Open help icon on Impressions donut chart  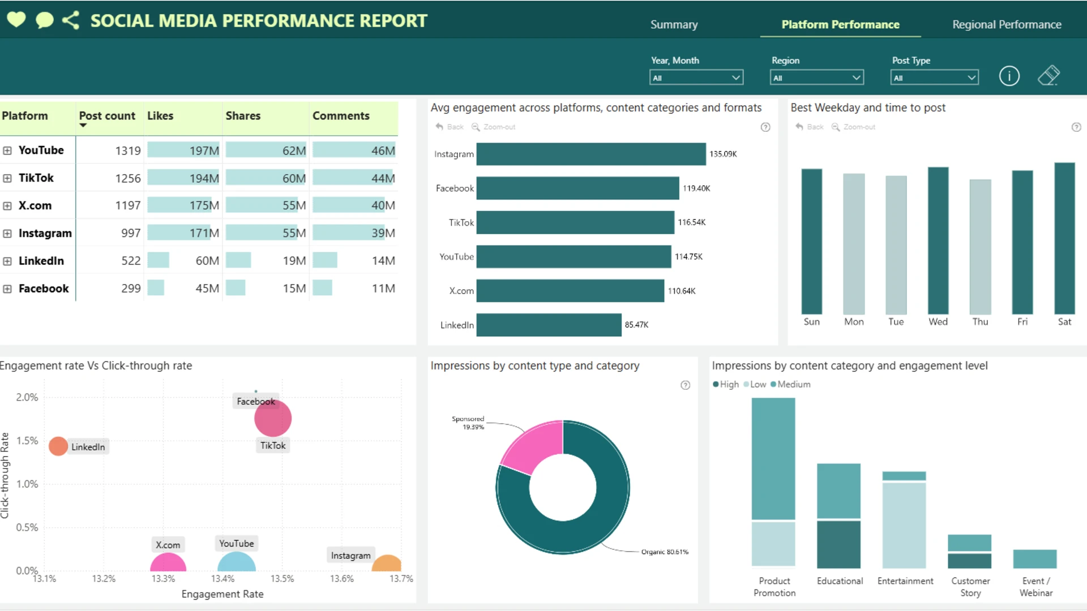685,385
